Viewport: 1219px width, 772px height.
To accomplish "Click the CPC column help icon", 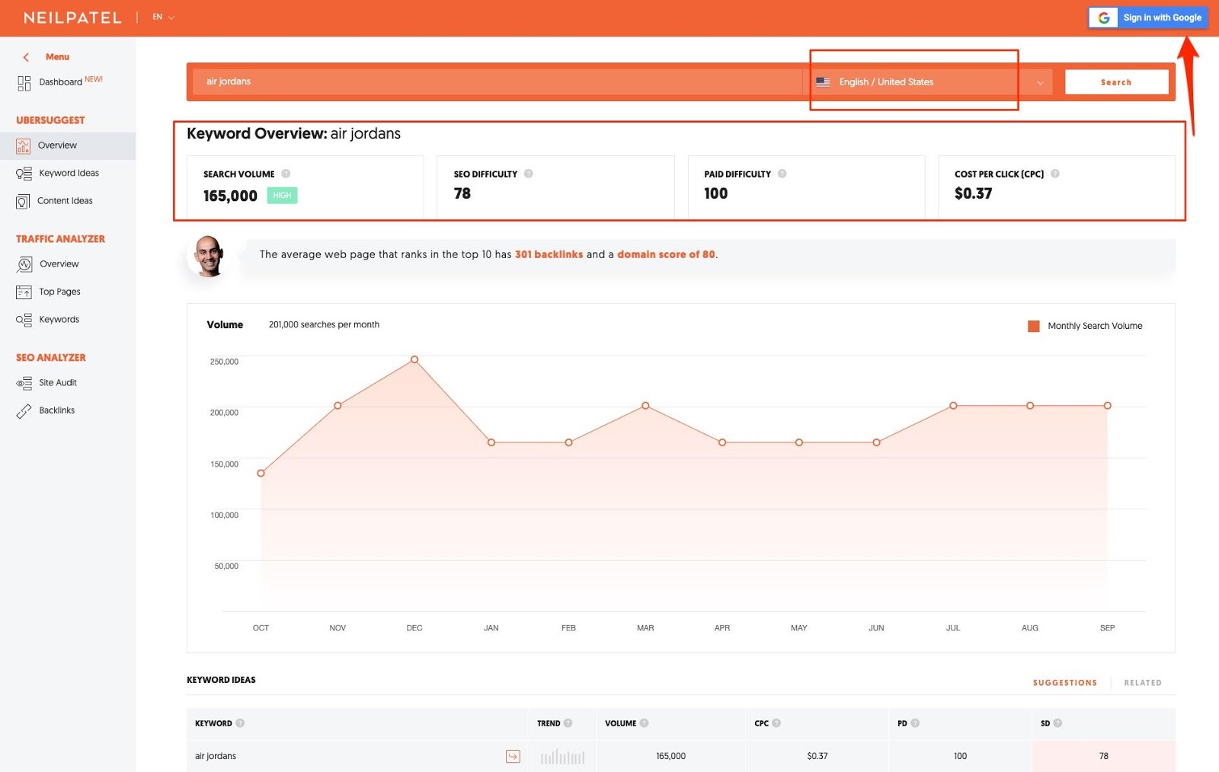I will [x=776, y=723].
